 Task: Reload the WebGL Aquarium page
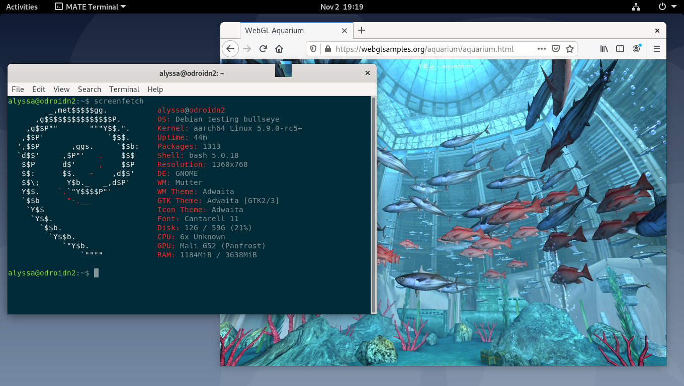coord(263,49)
